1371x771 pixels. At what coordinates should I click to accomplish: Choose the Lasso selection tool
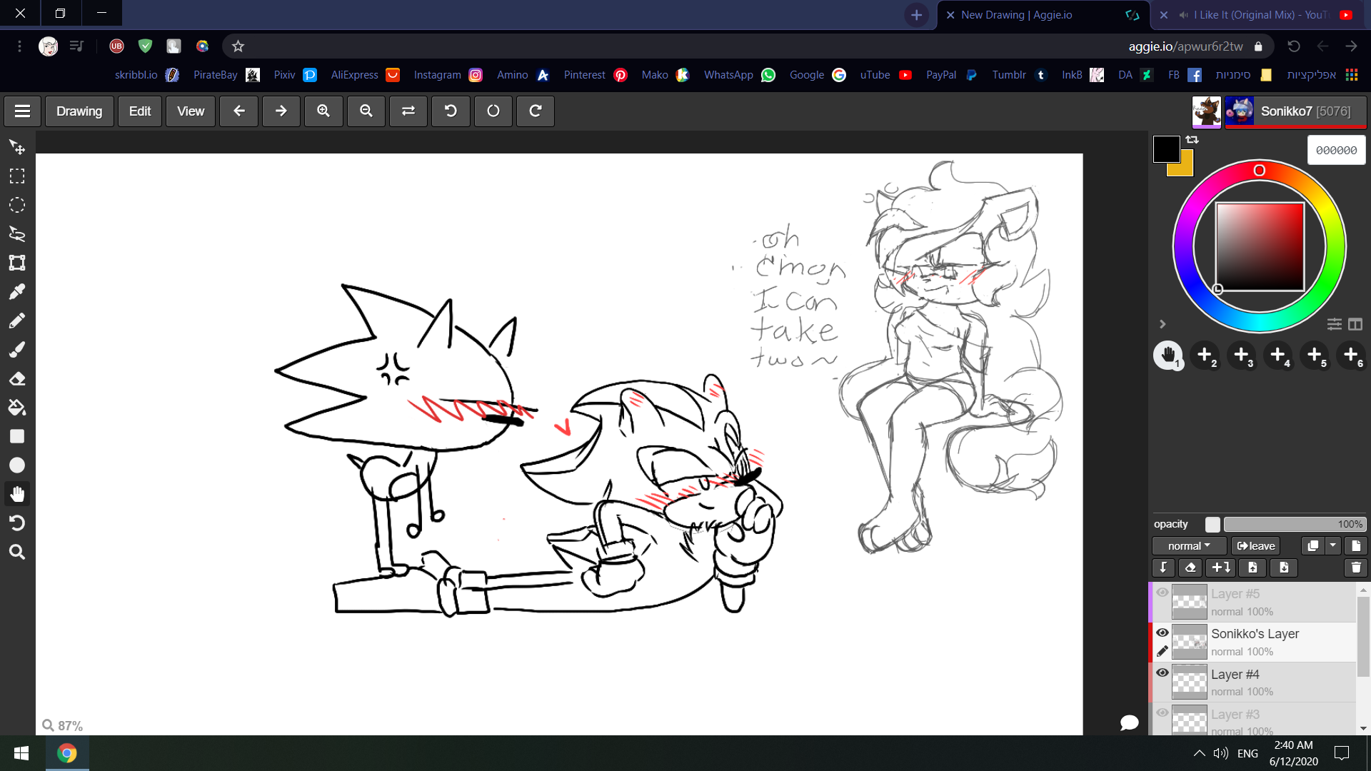click(x=17, y=234)
